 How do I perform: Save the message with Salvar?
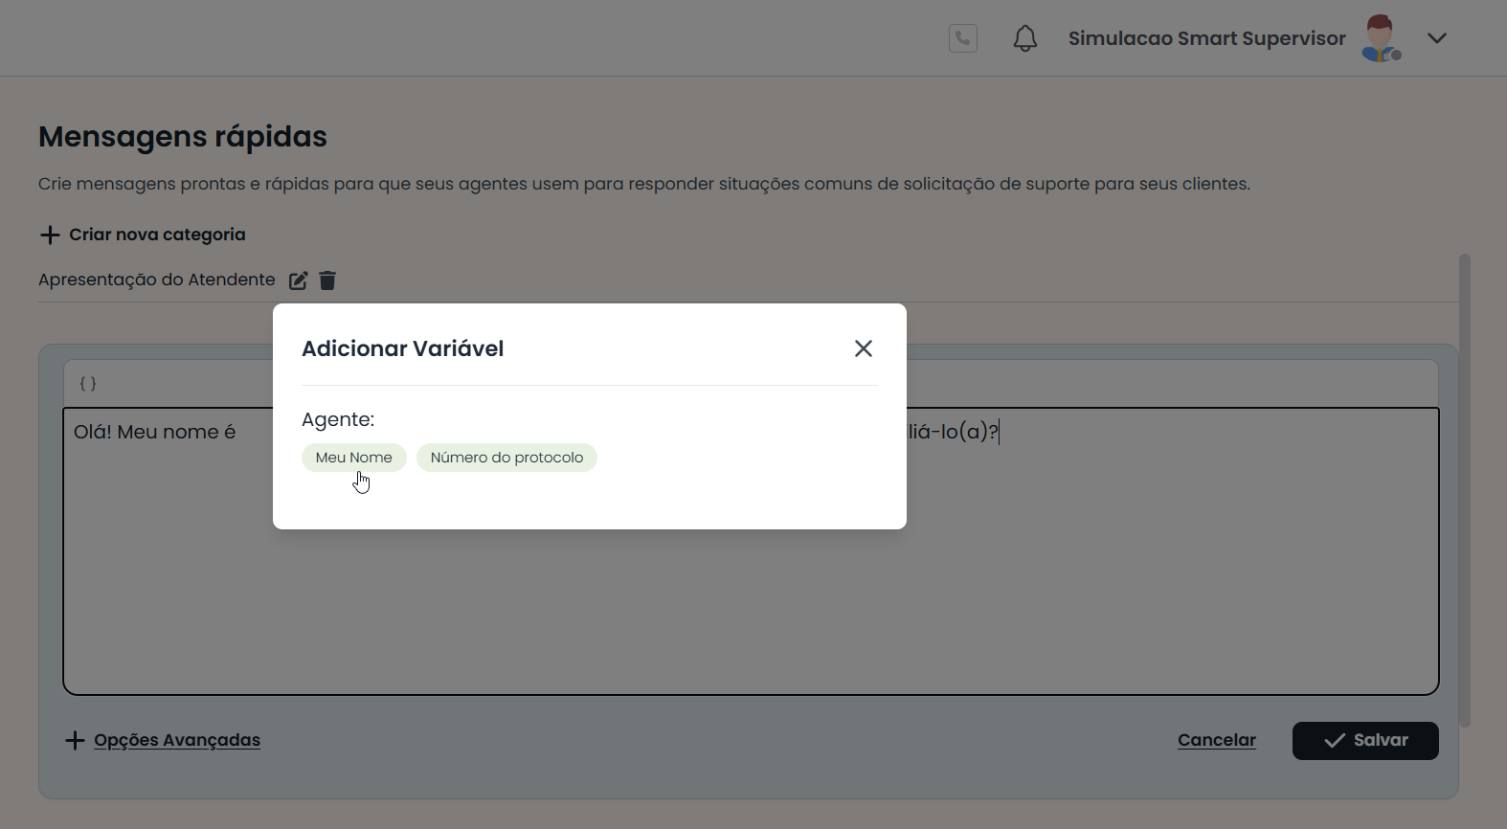1364,741
